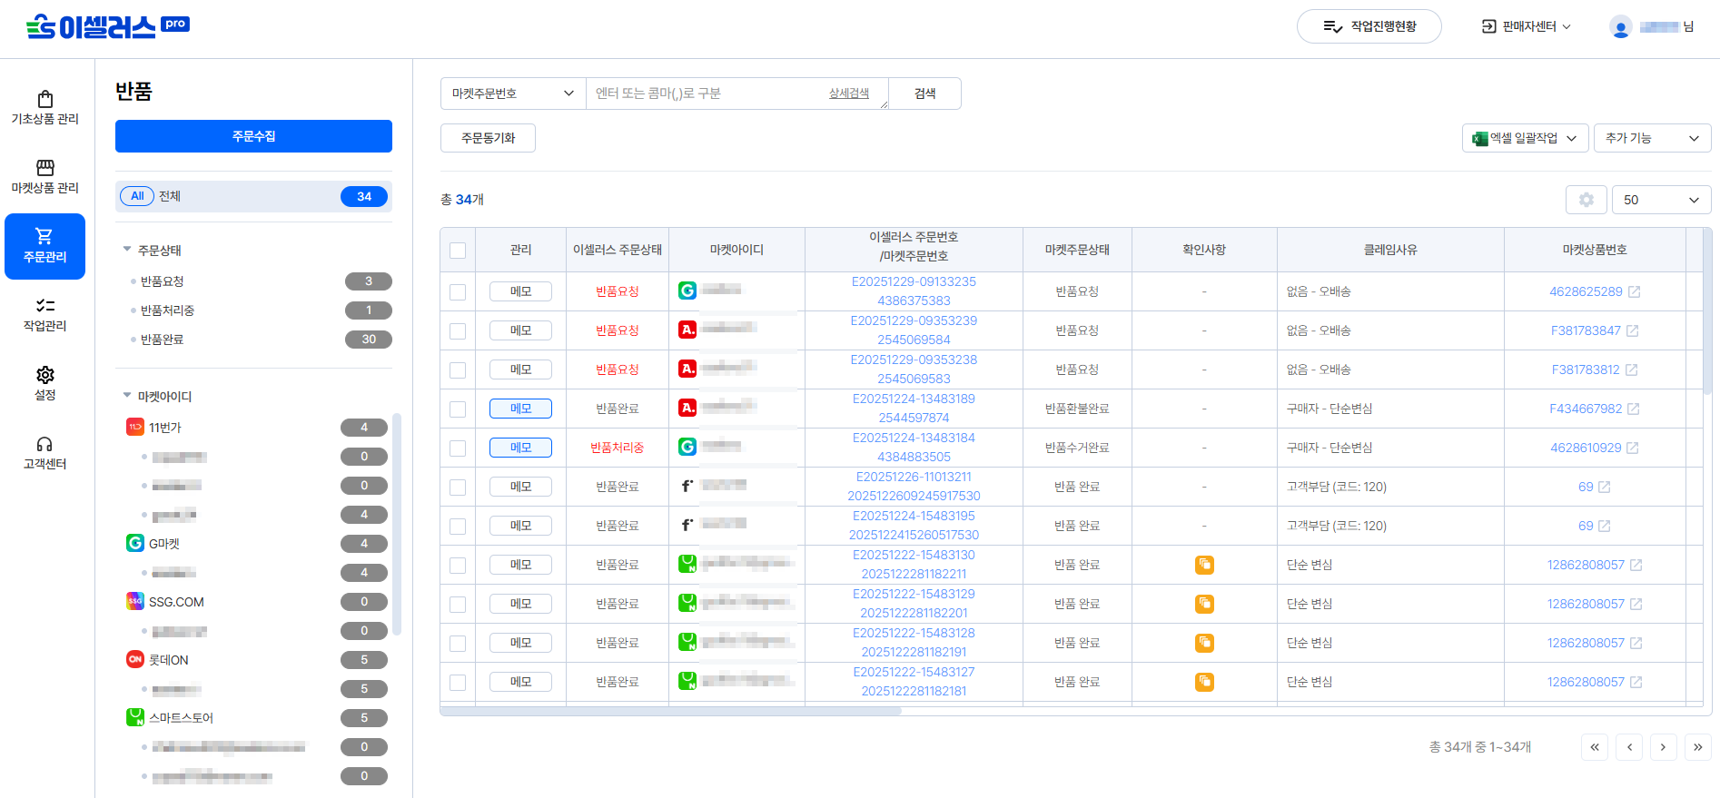Filter by 반품요청 status

163,281
